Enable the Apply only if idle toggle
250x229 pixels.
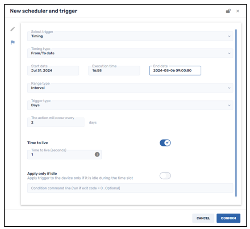[165, 176]
